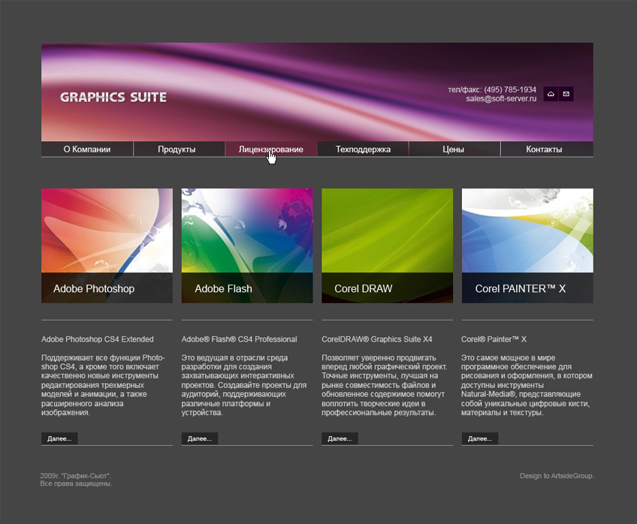This screenshot has height=524, width=637.
Task: Click the GRAPHICS SUITE logo
Action: pyautogui.click(x=113, y=97)
